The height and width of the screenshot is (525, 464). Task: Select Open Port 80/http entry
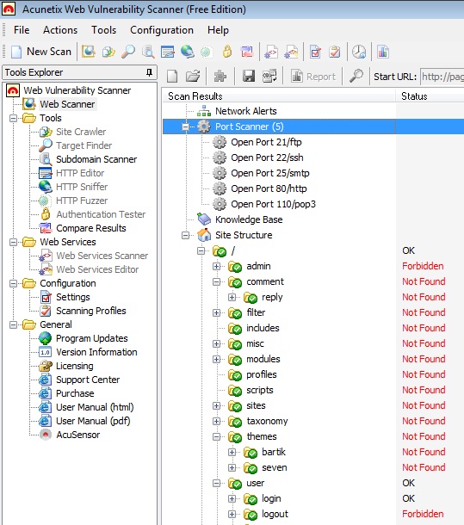tap(269, 188)
